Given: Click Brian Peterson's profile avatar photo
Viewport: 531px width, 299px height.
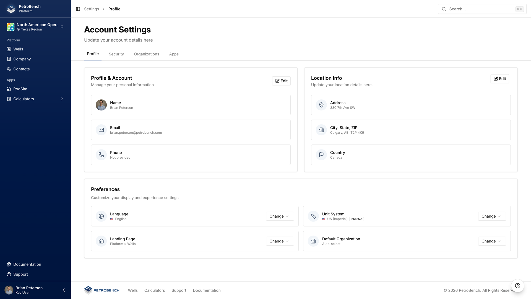Looking at the screenshot, I should point(101,105).
